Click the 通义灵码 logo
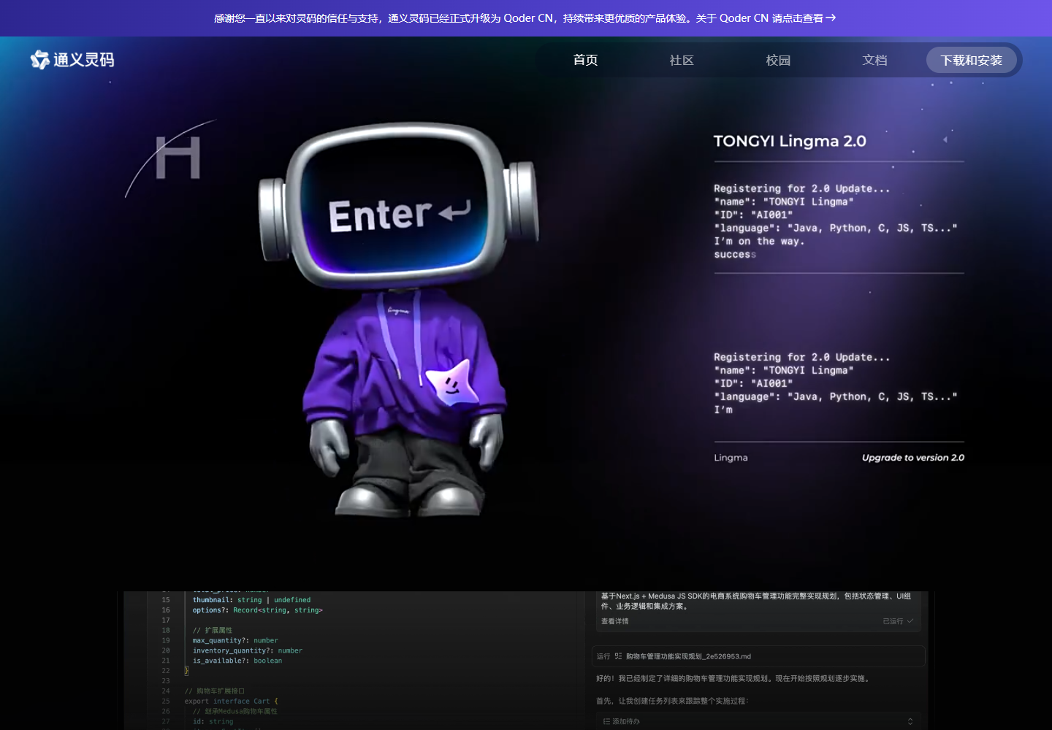 coord(72,60)
